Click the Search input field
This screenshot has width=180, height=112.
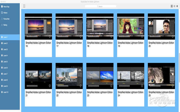(x=100, y=6)
